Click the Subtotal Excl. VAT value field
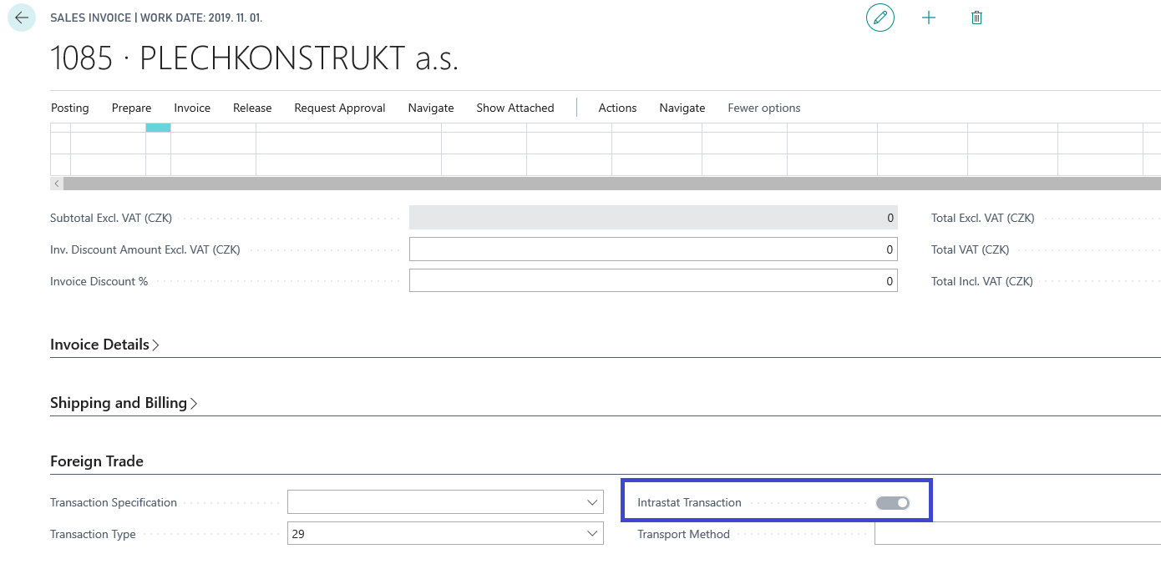The height and width of the screenshot is (579, 1161). 653,218
